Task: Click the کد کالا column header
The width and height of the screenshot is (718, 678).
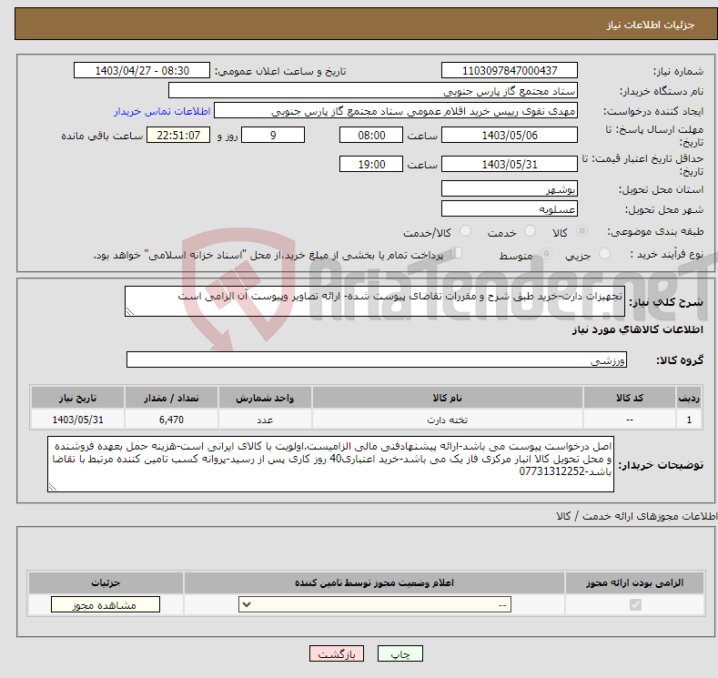Action: [x=630, y=398]
